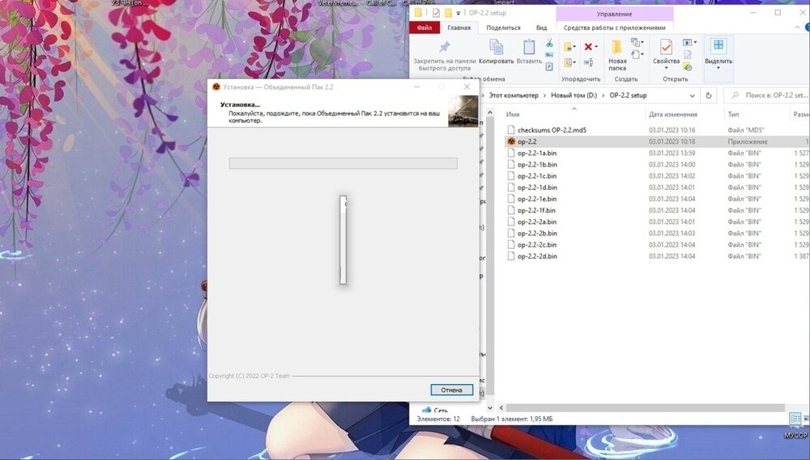The image size is (810, 460).
Task: Click the Paste (Вставить) clipboard icon
Action: (529, 48)
